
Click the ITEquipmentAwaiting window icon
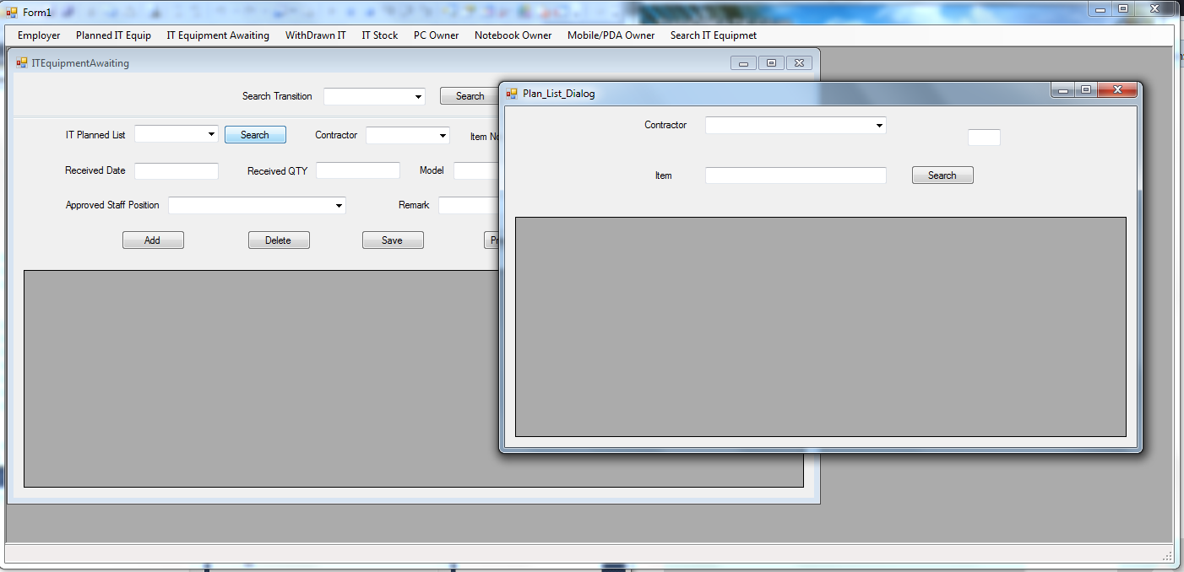(x=22, y=62)
